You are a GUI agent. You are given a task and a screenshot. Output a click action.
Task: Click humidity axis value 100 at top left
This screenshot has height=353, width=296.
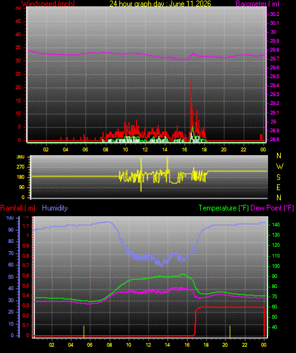coord(10,218)
